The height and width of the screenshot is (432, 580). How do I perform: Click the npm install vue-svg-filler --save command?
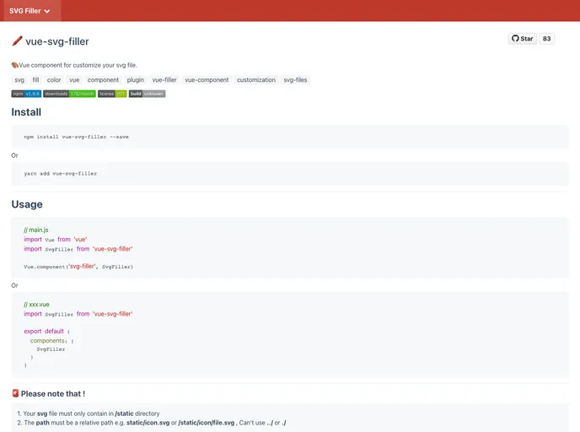(76, 137)
